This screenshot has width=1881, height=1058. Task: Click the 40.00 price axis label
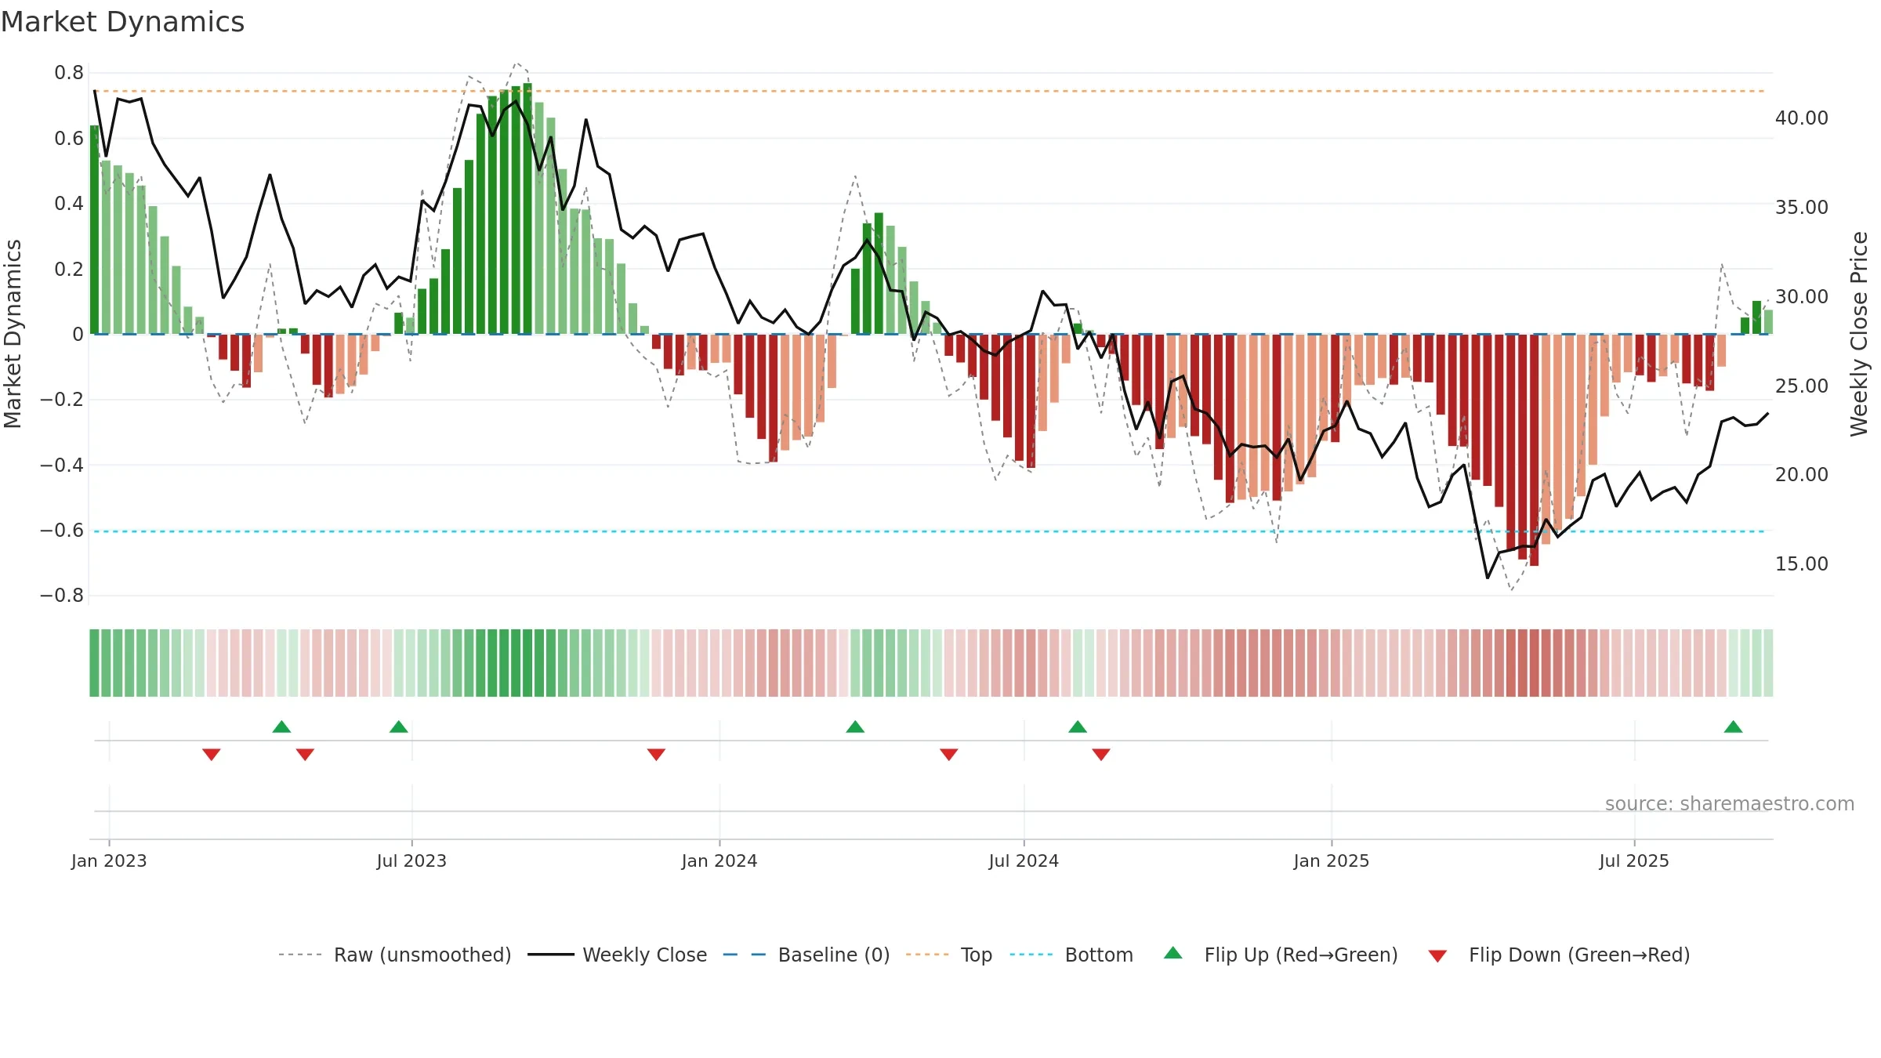click(x=1801, y=118)
